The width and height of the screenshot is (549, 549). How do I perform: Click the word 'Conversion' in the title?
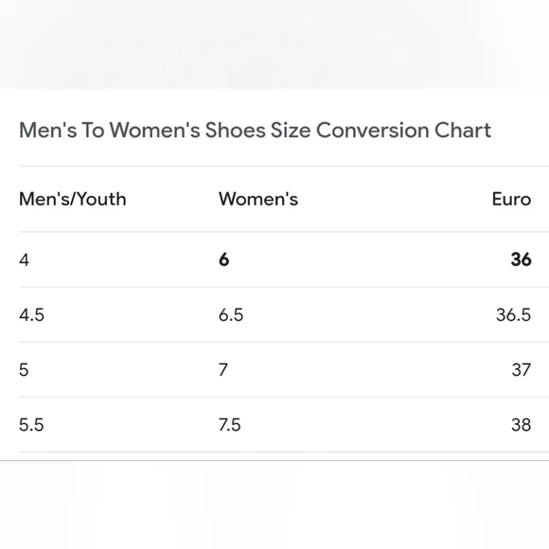click(x=373, y=131)
